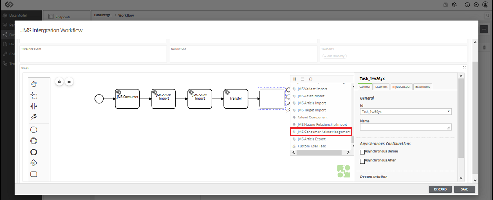Click the Triggering Event field
Image resolution: width=493 pixels, height=200 pixels.
[93, 55]
